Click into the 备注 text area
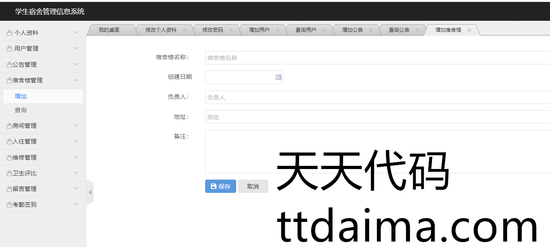The height and width of the screenshot is (247, 550). (377, 151)
